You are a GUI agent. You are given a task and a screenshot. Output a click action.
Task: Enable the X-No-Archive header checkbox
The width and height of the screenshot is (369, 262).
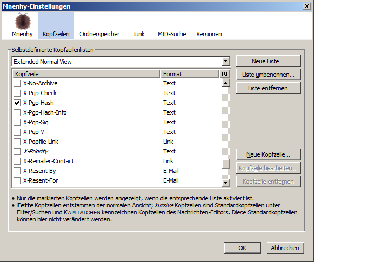point(17,83)
